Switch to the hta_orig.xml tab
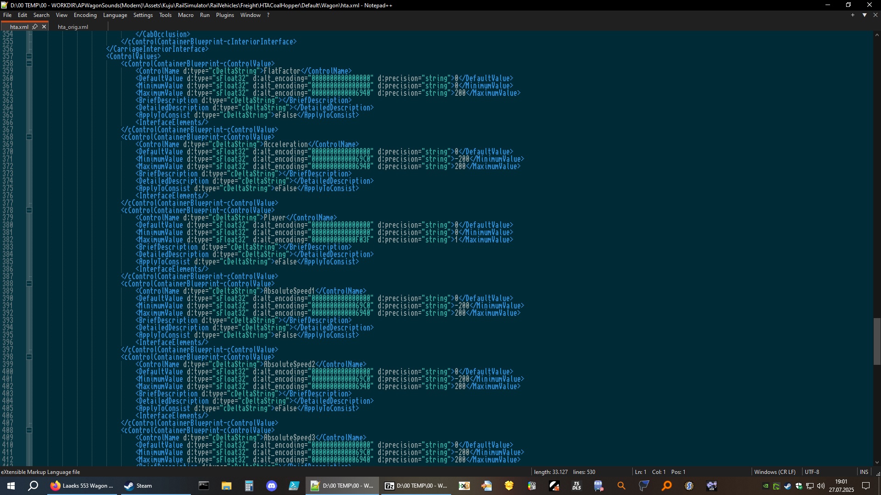Viewport: 881px width, 495px height. point(73,27)
